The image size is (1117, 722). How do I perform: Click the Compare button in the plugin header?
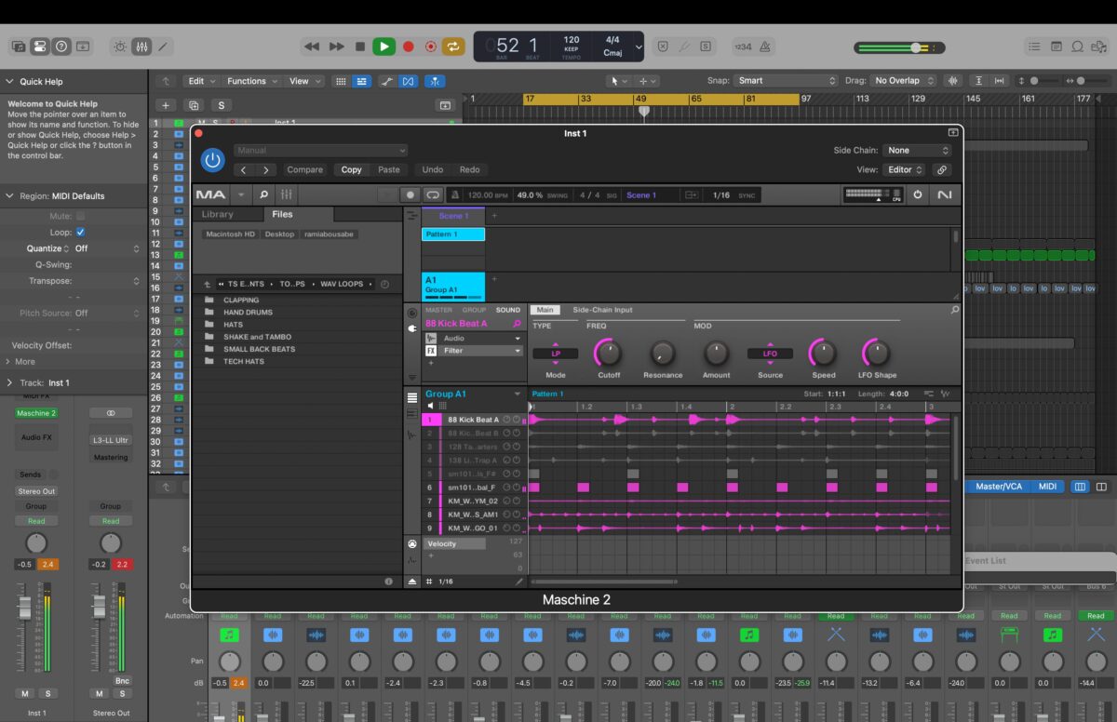click(304, 169)
